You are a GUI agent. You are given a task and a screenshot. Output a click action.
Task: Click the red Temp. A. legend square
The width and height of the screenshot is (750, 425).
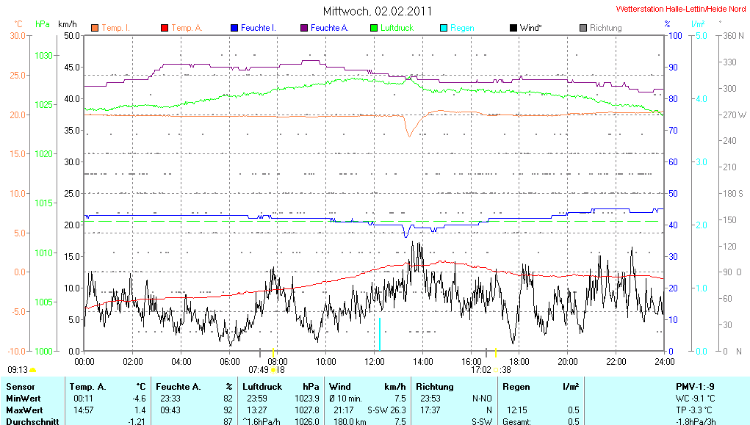coord(164,28)
